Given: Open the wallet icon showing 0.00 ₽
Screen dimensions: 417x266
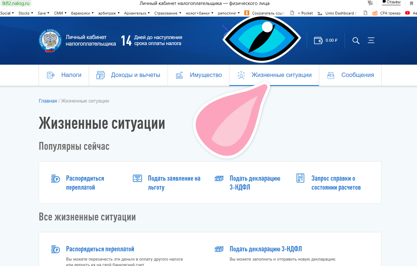Looking at the screenshot, I should coord(318,40).
